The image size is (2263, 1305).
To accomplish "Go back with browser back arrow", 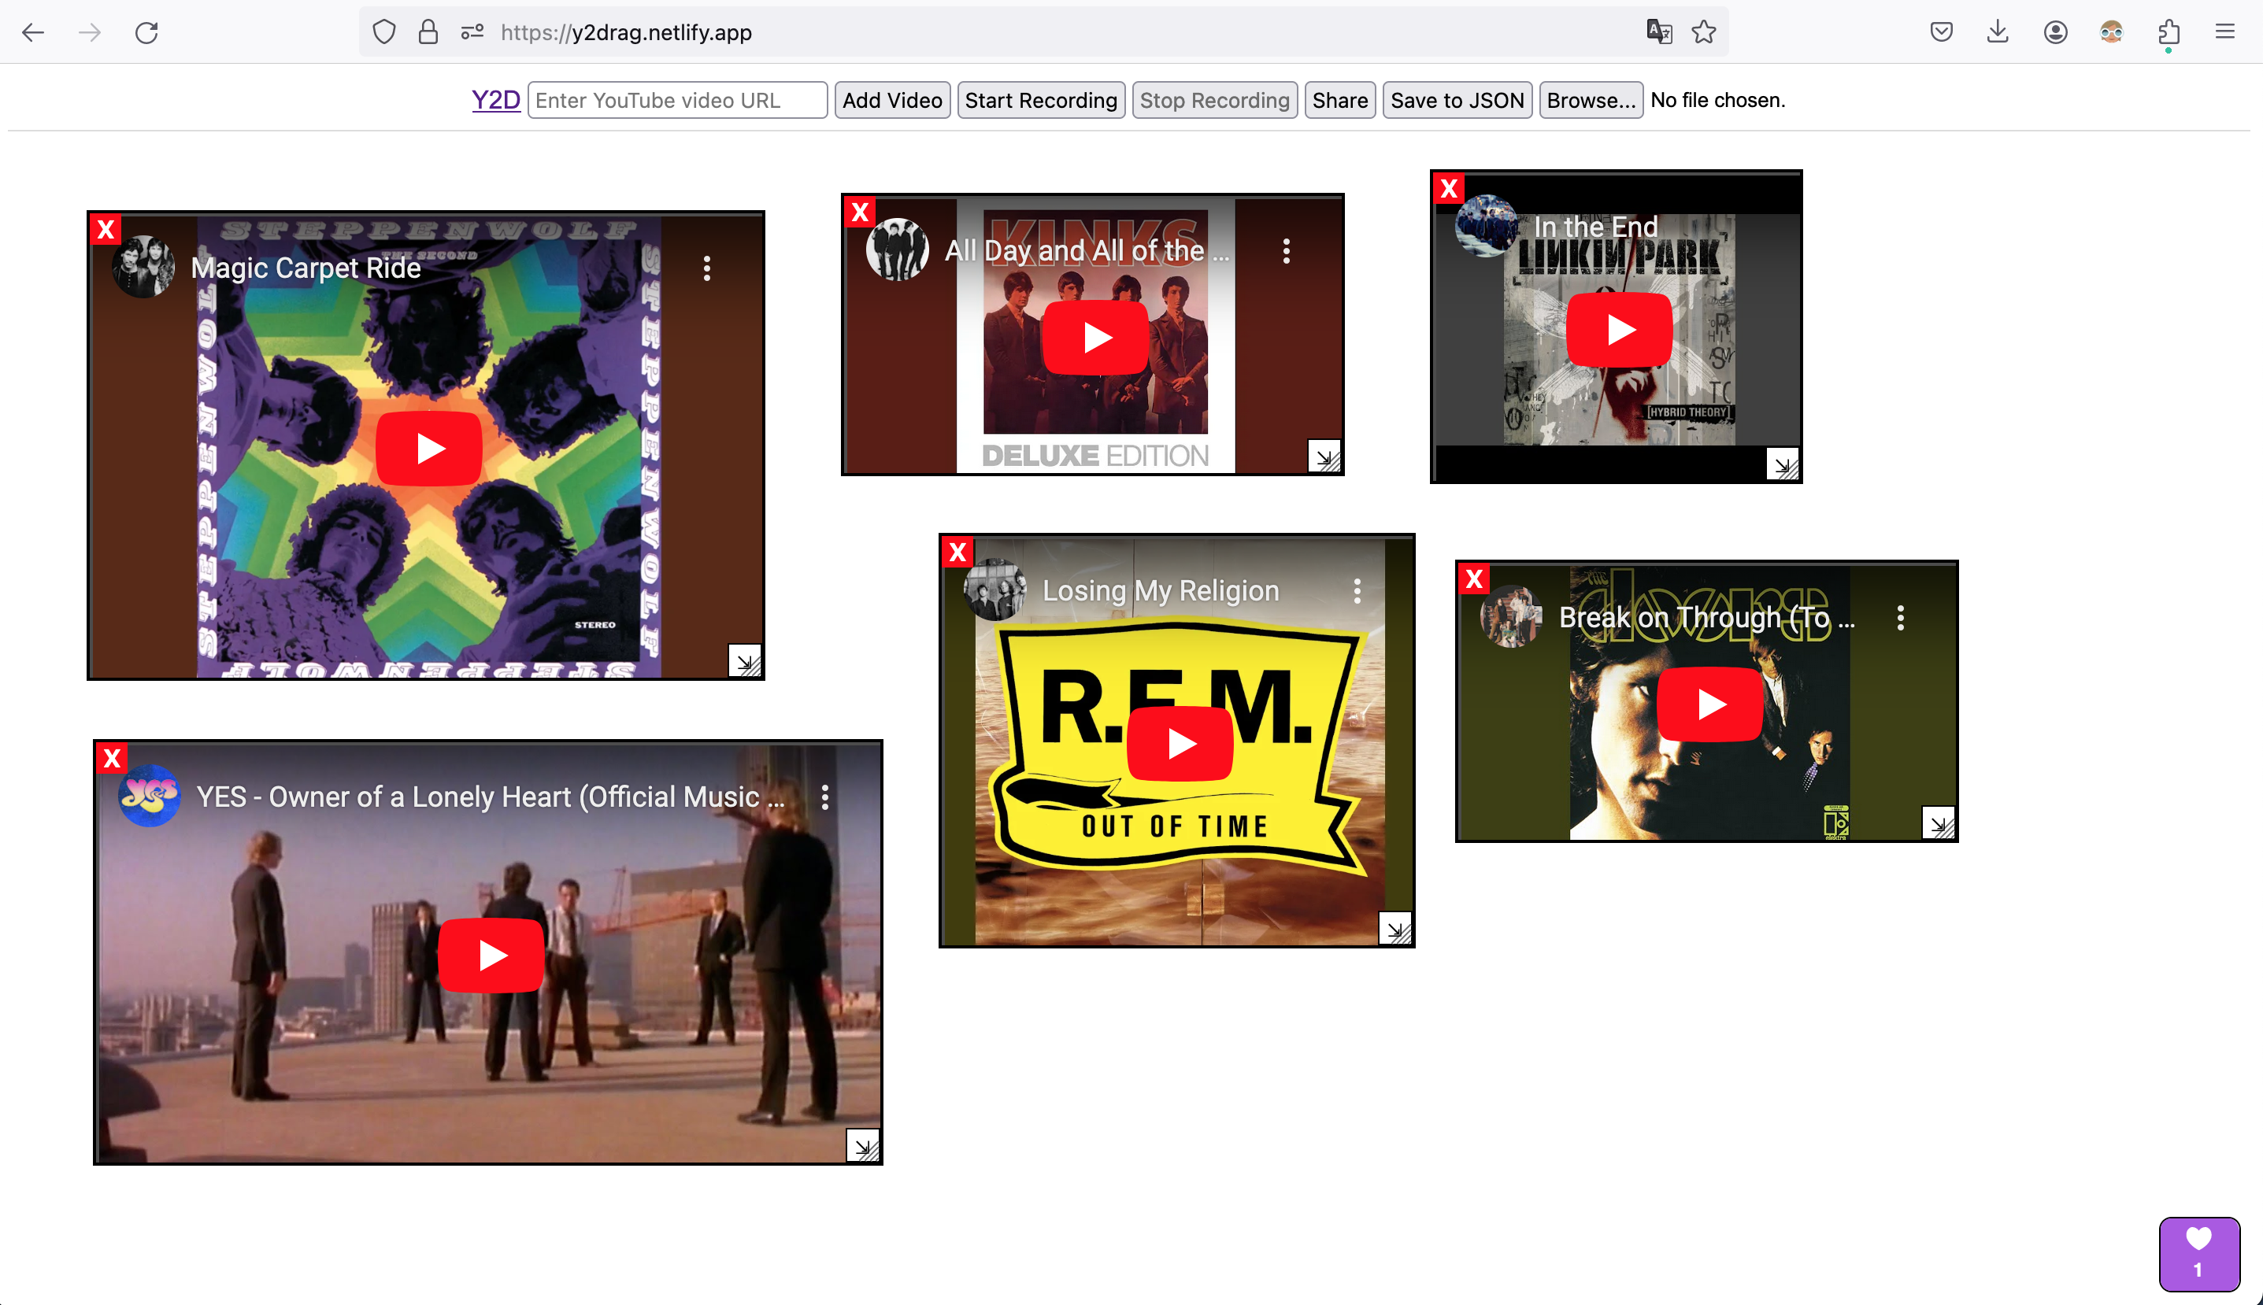I will [33, 32].
